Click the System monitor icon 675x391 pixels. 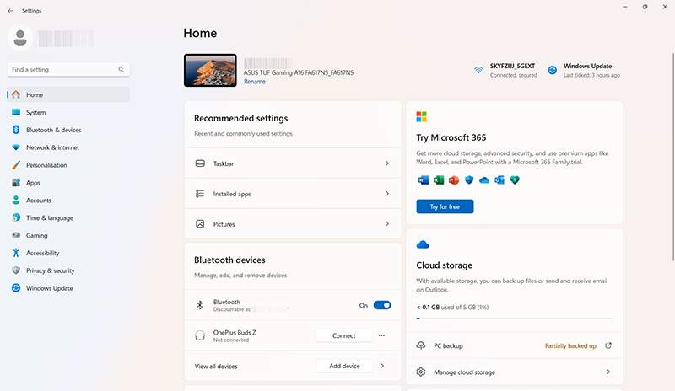[x=16, y=112]
